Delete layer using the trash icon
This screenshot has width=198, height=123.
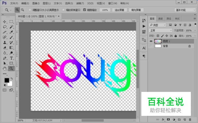(x=190, y=119)
